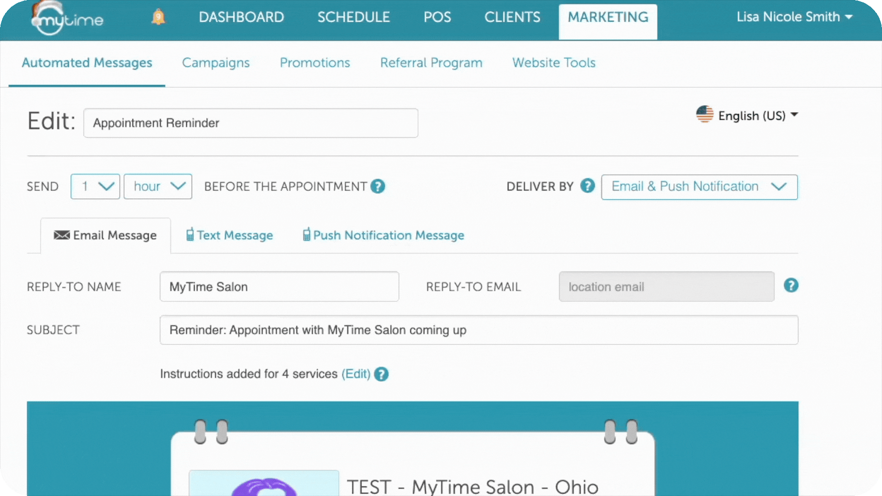Open the Campaigns tab
The height and width of the screenshot is (496, 882).
coord(216,63)
